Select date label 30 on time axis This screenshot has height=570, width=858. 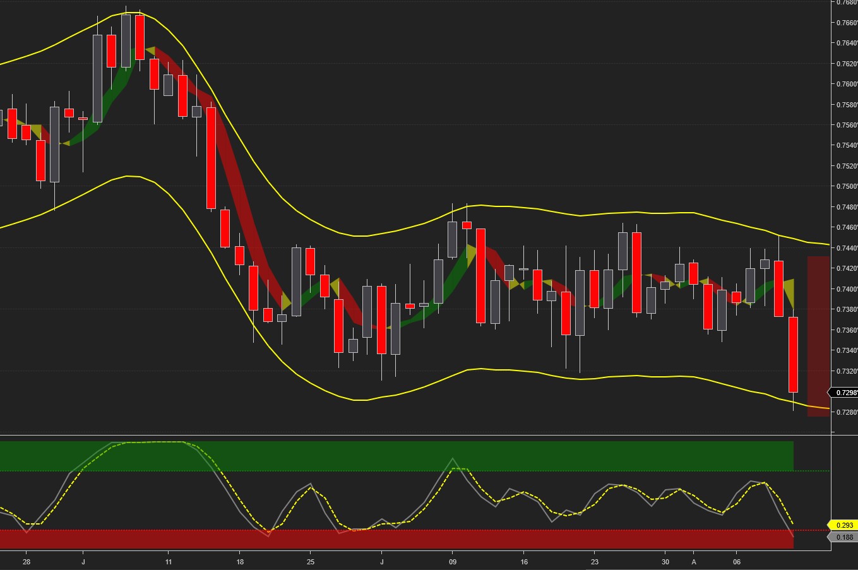665,561
